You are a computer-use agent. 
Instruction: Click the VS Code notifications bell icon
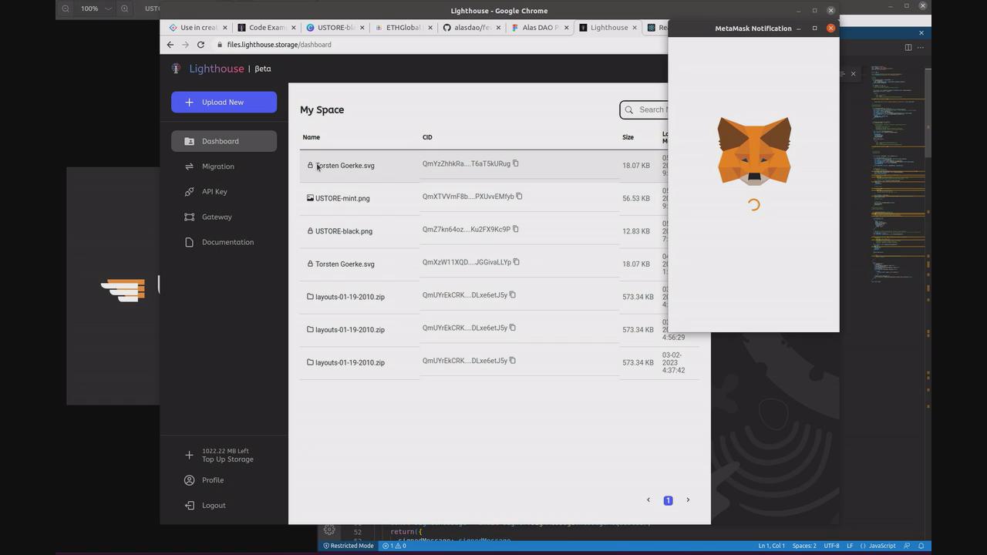[x=921, y=546]
